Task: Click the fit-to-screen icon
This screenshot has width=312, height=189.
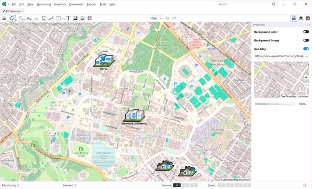Action: pyautogui.click(x=174, y=18)
